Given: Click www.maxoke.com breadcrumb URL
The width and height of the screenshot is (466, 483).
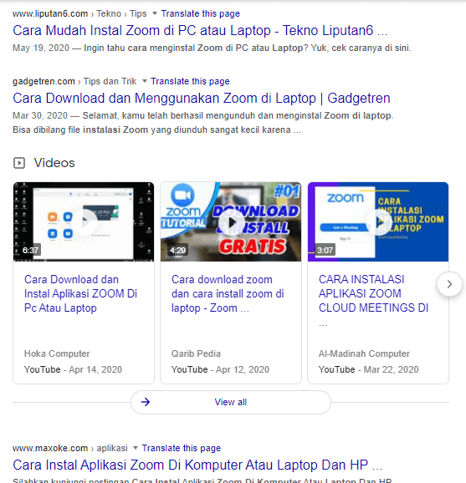Looking at the screenshot, I should pos(50,448).
